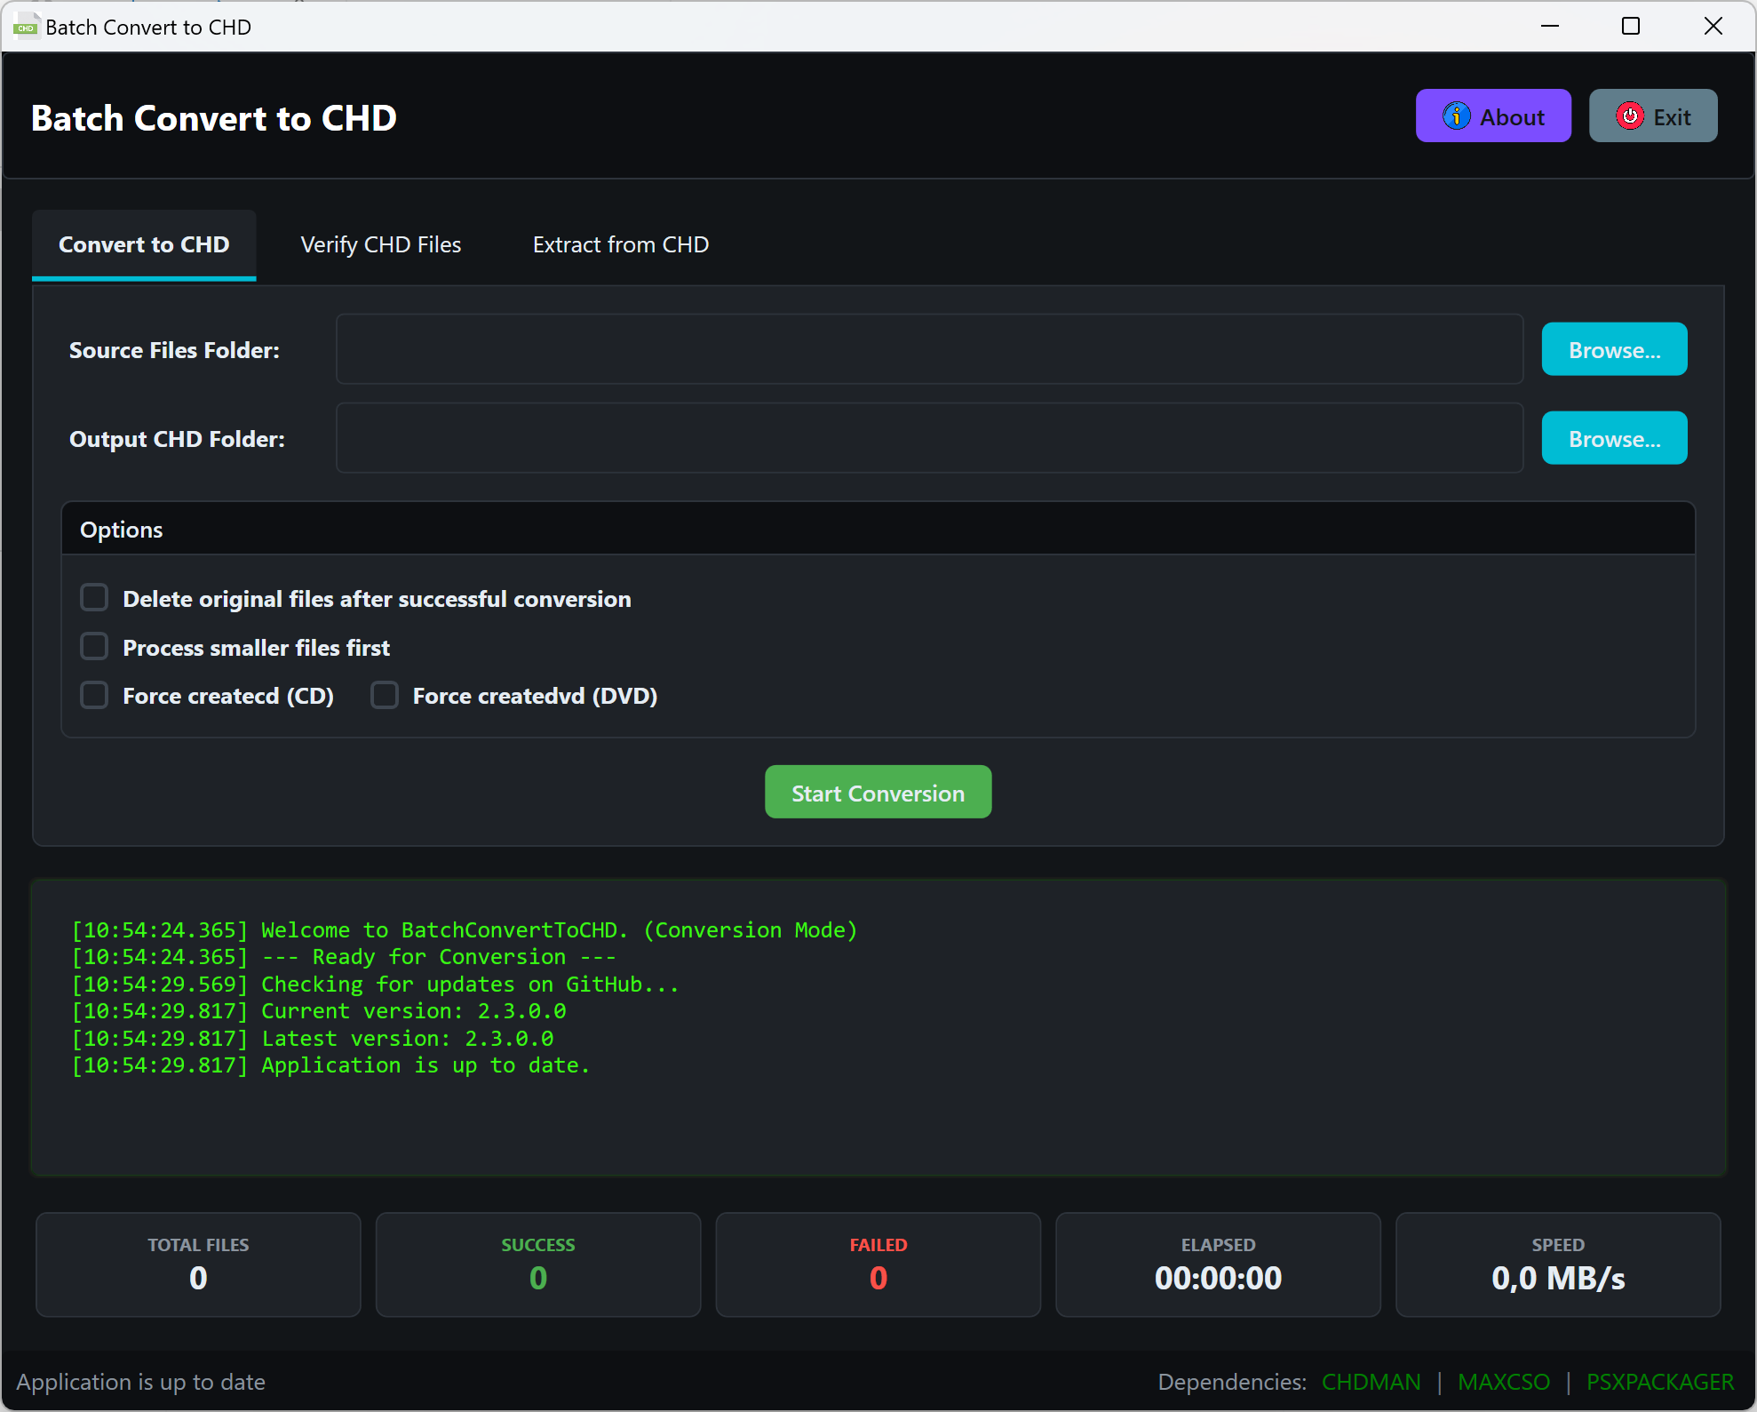Close the window with the X button
The height and width of the screenshot is (1412, 1757).
pos(1713,27)
